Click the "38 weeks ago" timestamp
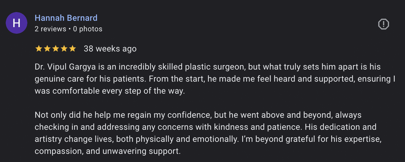The height and width of the screenshot is (162, 405). (110, 49)
